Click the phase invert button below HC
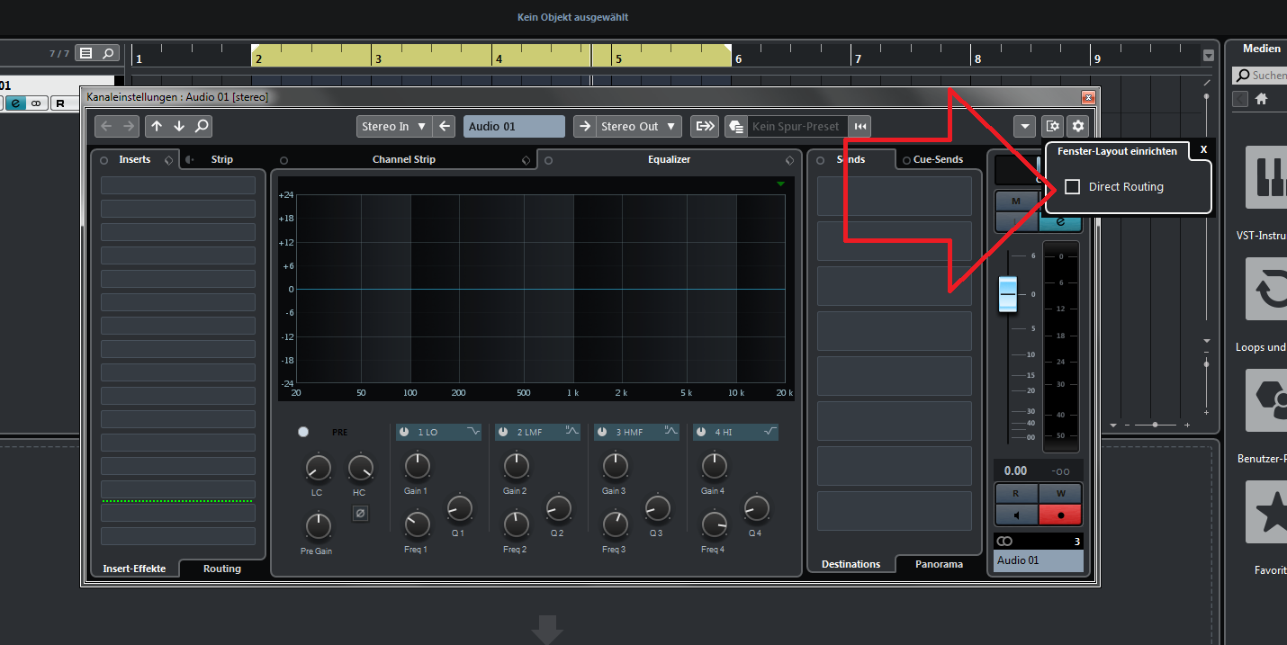The image size is (1287, 645). tap(360, 514)
